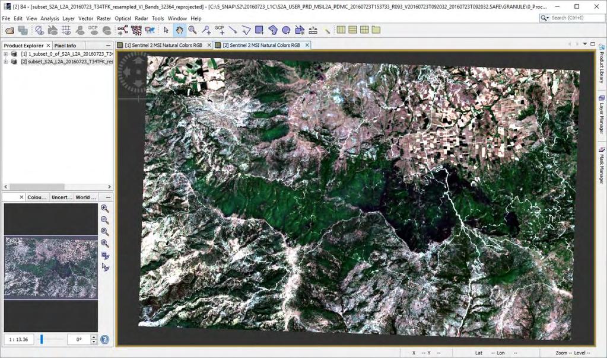Open Mask Manager side panel

click(601, 165)
